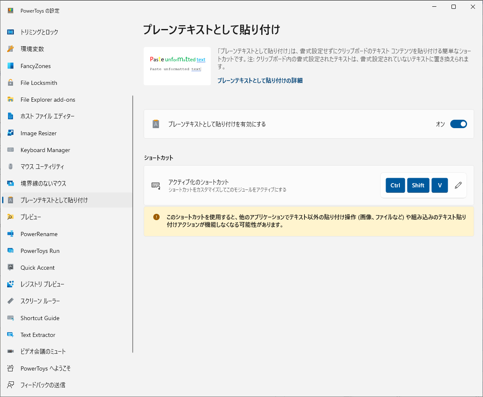Click the スクリーン ルーラー ruler icon
The height and width of the screenshot is (397, 483).
pyautogui.click(x=10, y=301)
